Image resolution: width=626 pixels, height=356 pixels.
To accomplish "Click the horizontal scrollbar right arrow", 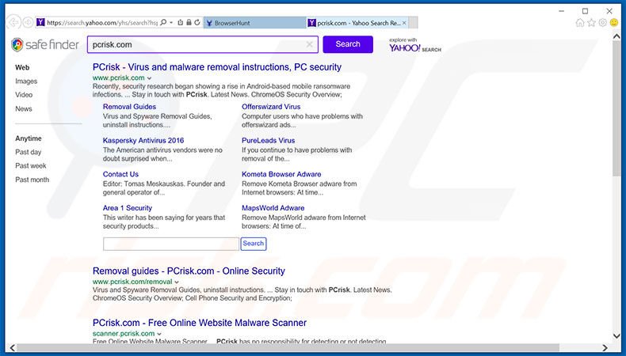I will click(605, 347).
